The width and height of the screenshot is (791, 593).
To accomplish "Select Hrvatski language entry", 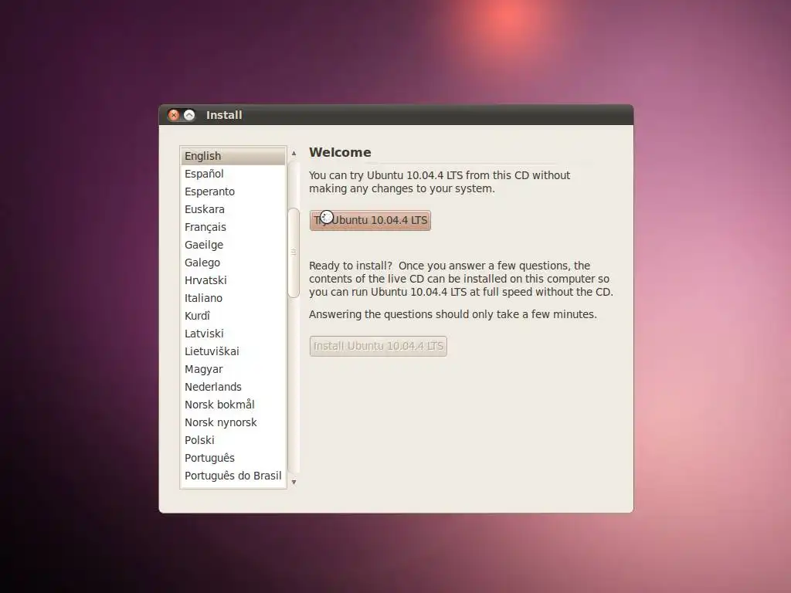I will click(233, 280).
